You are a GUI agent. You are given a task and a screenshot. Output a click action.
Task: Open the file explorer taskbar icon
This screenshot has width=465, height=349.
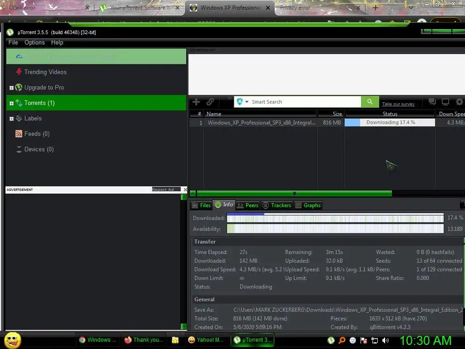click(x=175, y=340)
